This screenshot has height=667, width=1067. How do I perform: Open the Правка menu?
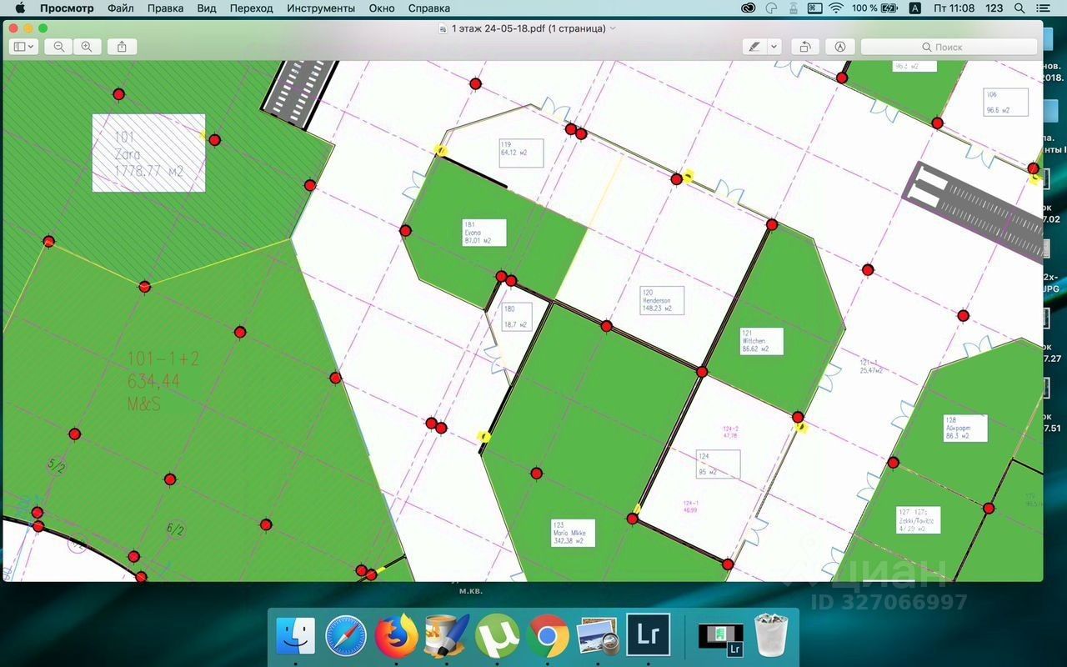165,8
